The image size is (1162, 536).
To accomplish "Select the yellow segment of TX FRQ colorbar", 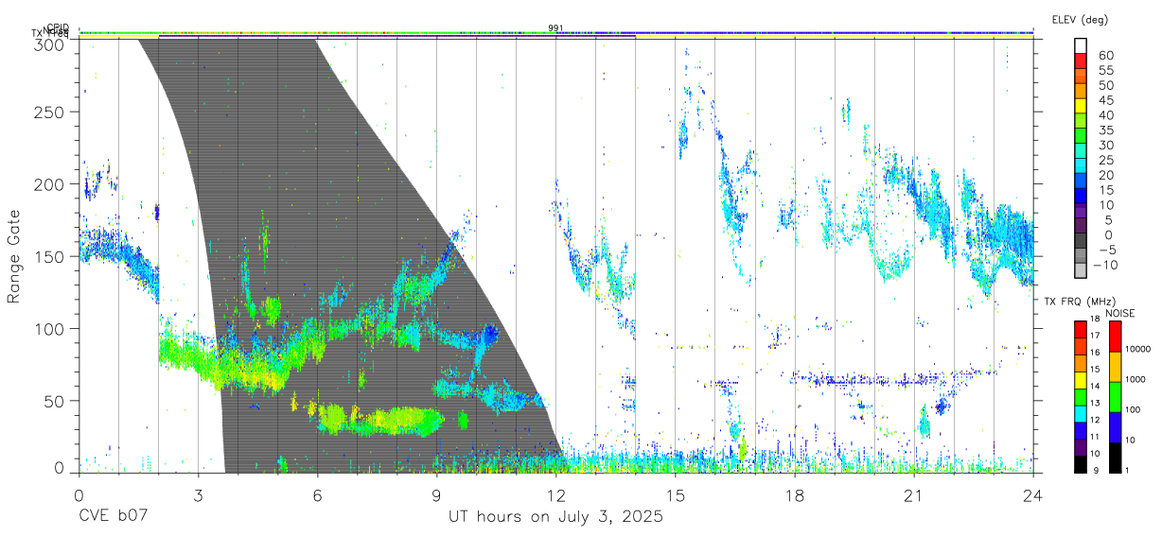I will click(x=1080, y=379).
